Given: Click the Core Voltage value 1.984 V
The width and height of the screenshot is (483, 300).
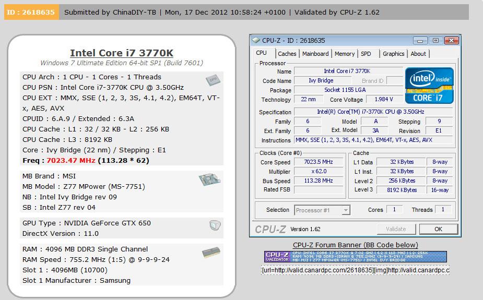Looking at the screenshot, I should click(x=384, y=99).
